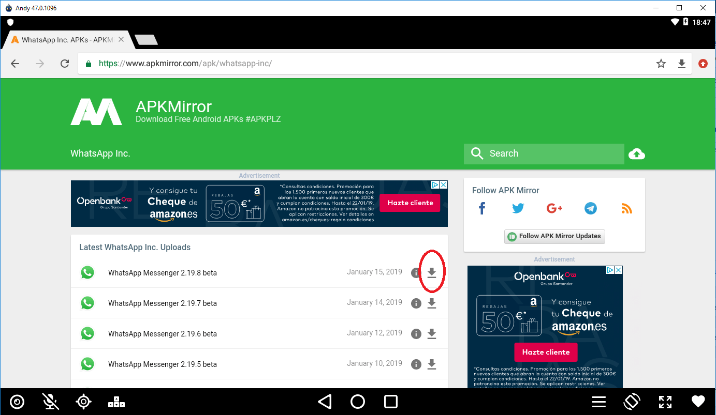Screen dimensions: 716x415
Task: Click the January 15, 2019 date
Action: (x=374, y=272)
